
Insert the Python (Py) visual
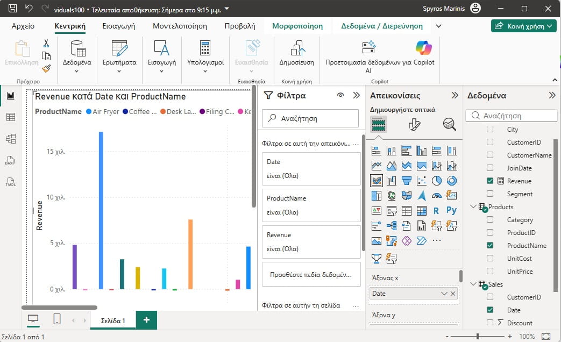coord(451,210)
